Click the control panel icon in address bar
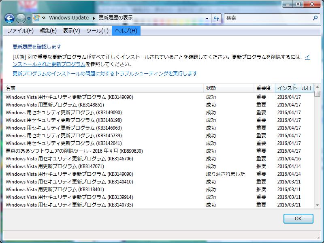This screenshot has height=243, width=324. [x=36, y=18]
